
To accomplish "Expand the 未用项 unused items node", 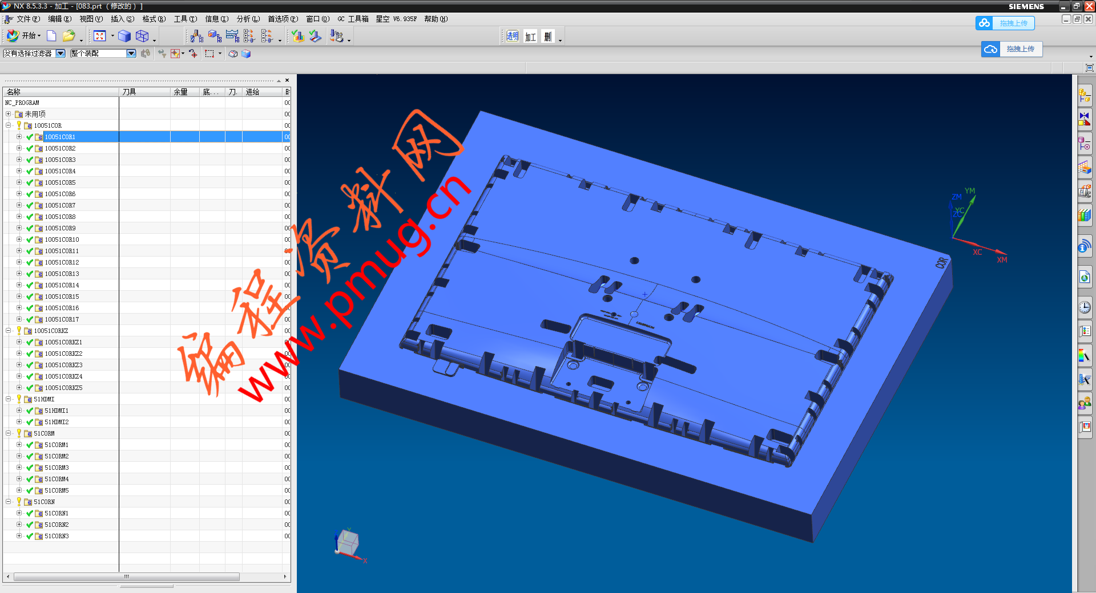I will coord(9,114).
